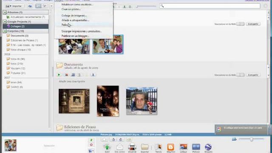The image size is (272, 153).
Task: Open the Youcam (12) folder
Action: [x=18, y=68]
